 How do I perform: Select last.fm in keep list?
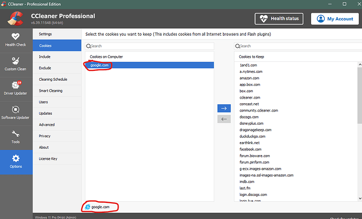(244, 188)
